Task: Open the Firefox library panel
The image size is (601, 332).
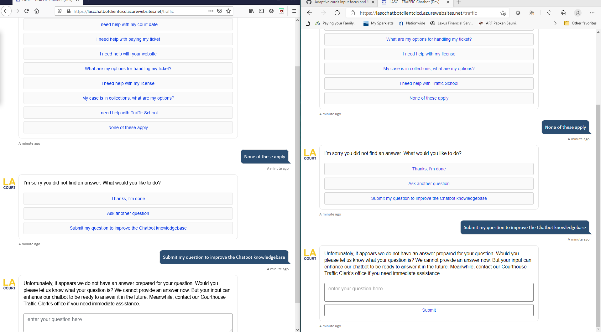Action: (x=251, y=11)
